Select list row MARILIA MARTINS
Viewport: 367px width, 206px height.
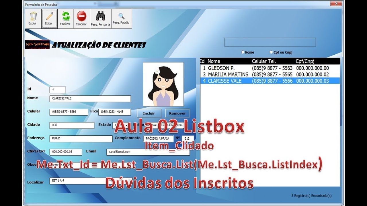[x=270, y=74]
